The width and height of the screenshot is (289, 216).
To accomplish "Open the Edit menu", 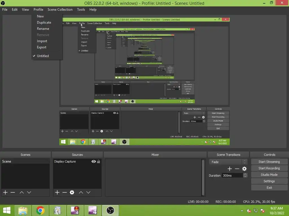I will coord(15,10).
